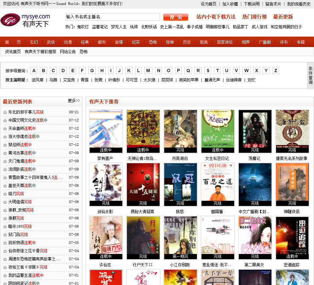Open 仙侠奇缘之花千骨 in update list
Viewport: 314px width, 285px height.
pyautogui.click(x=24, y=251)
